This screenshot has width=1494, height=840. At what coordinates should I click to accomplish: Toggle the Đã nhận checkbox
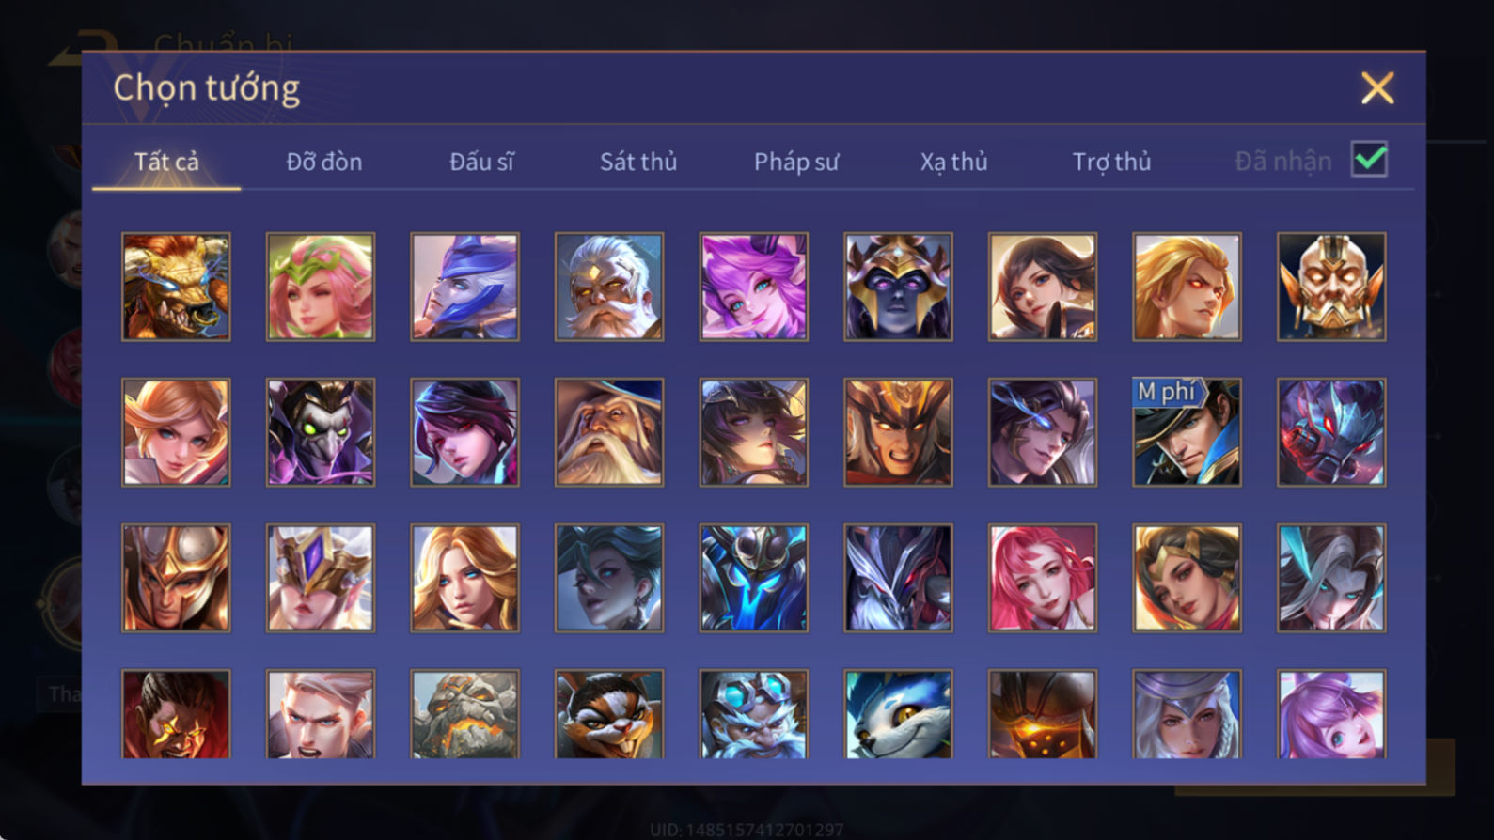1369,160
